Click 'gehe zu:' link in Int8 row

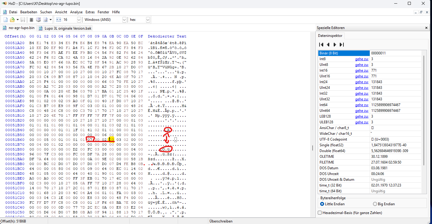[362, 59]
